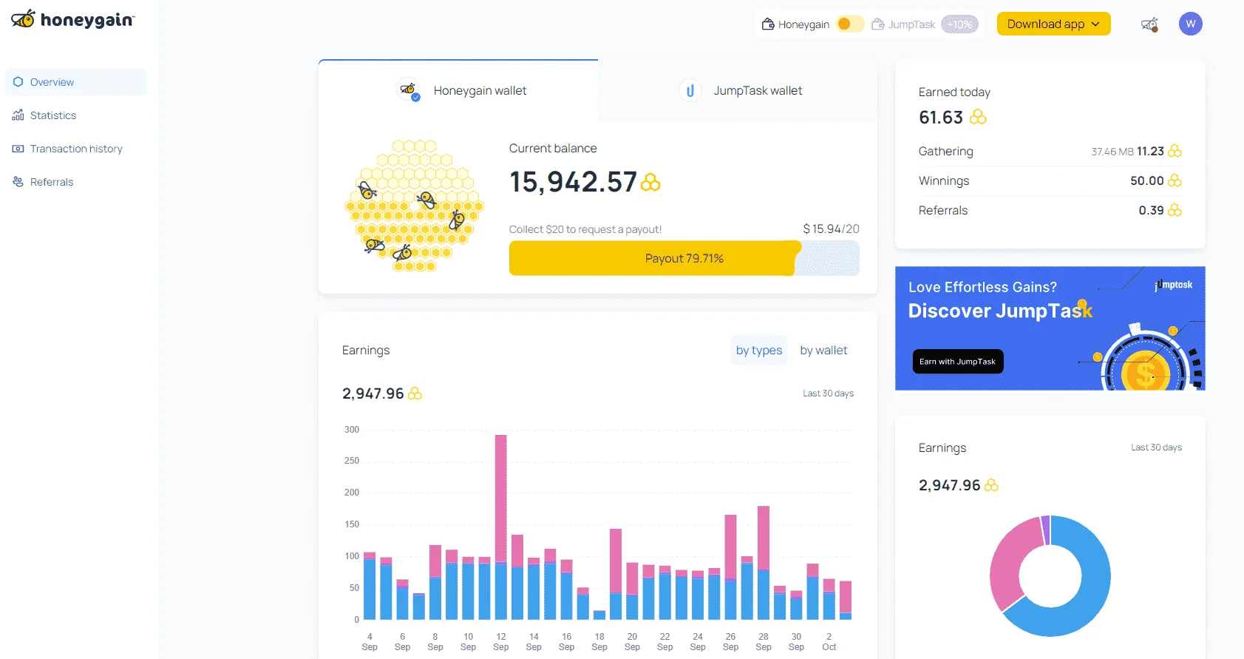
Task: Click the Overview hexagon icon
Action: pos(18,82)
